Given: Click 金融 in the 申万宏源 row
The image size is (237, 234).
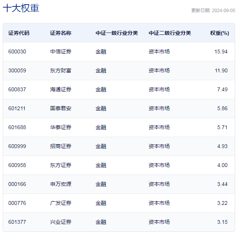Looking at the screenshot, I should pos(101,184).
